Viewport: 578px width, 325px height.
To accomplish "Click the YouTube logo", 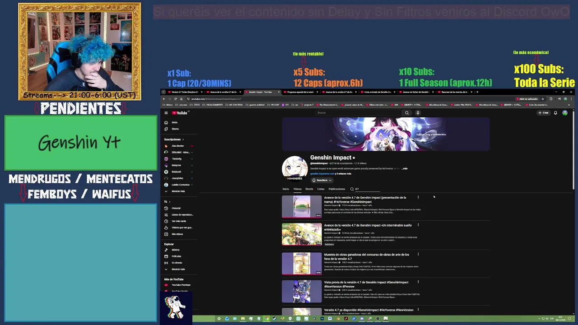I will [179, 113].
